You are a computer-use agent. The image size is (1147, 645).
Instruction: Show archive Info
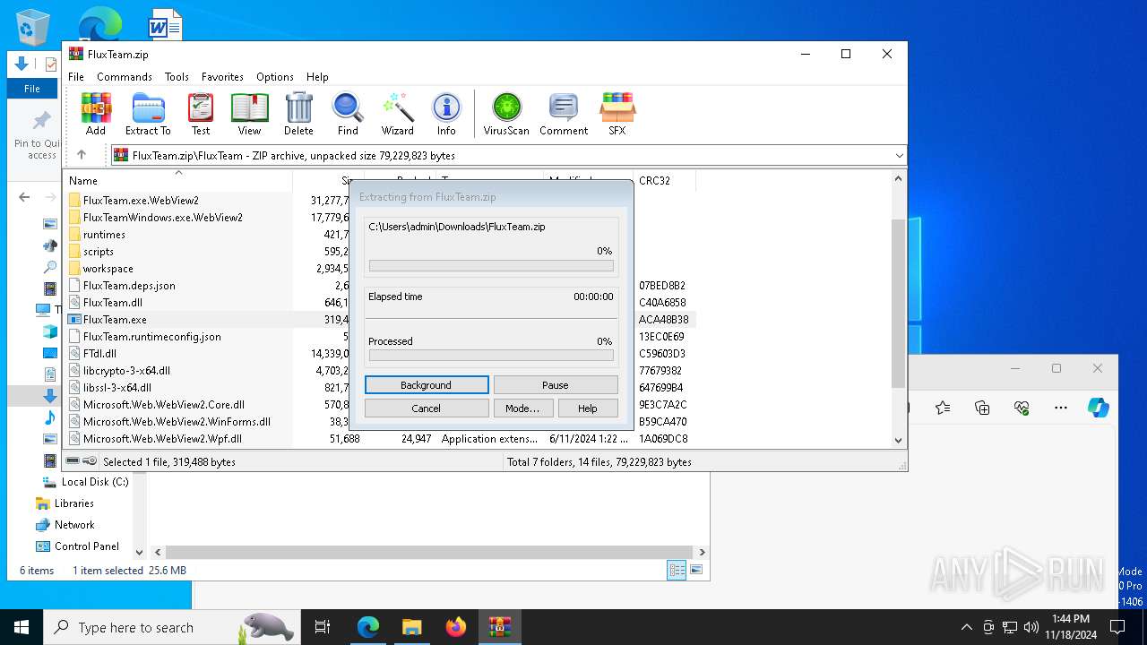pos(446,114)
